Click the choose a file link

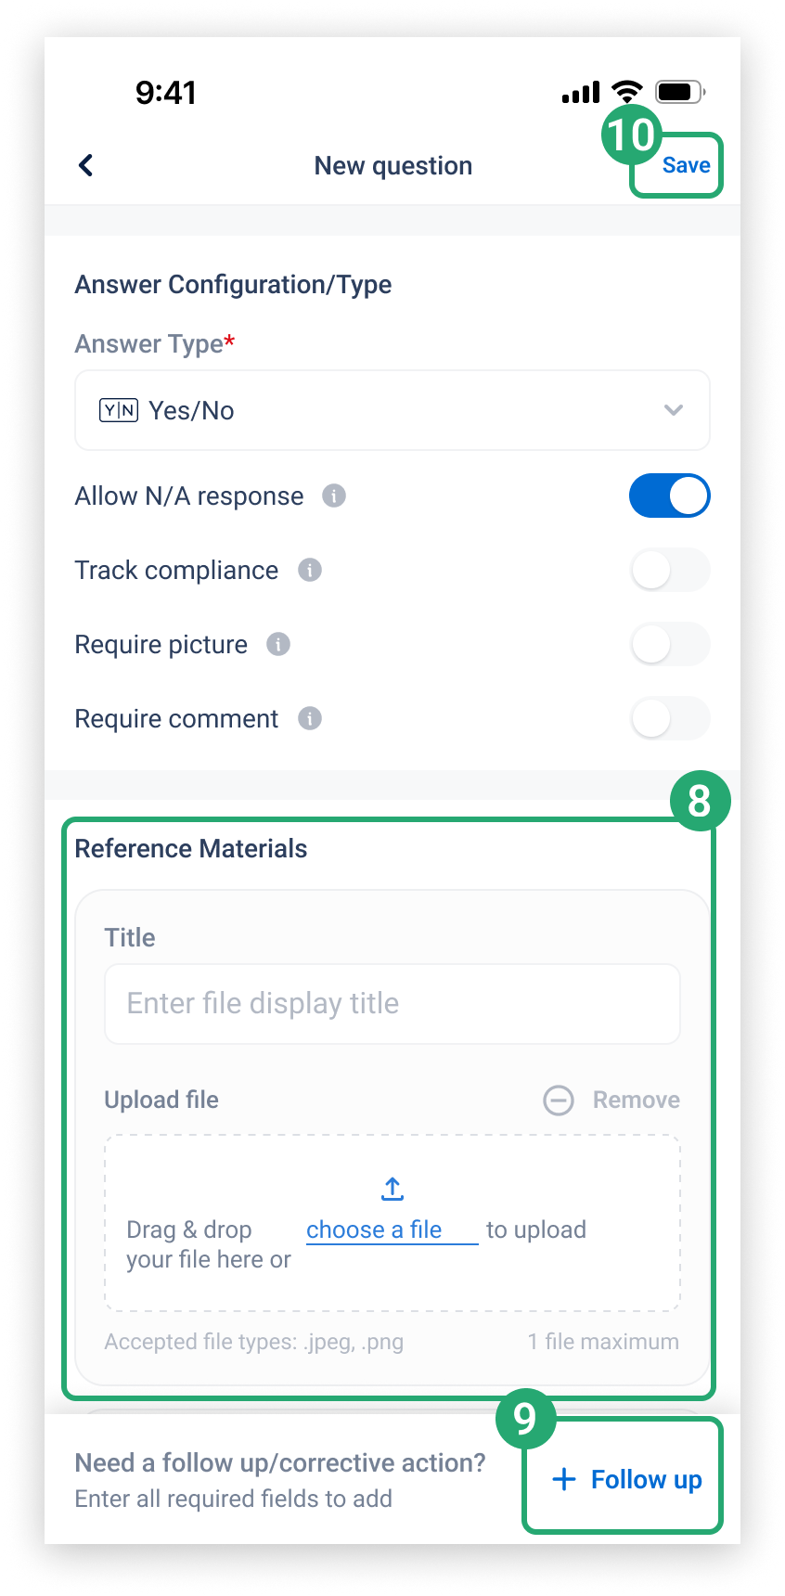click(374, 1229)
